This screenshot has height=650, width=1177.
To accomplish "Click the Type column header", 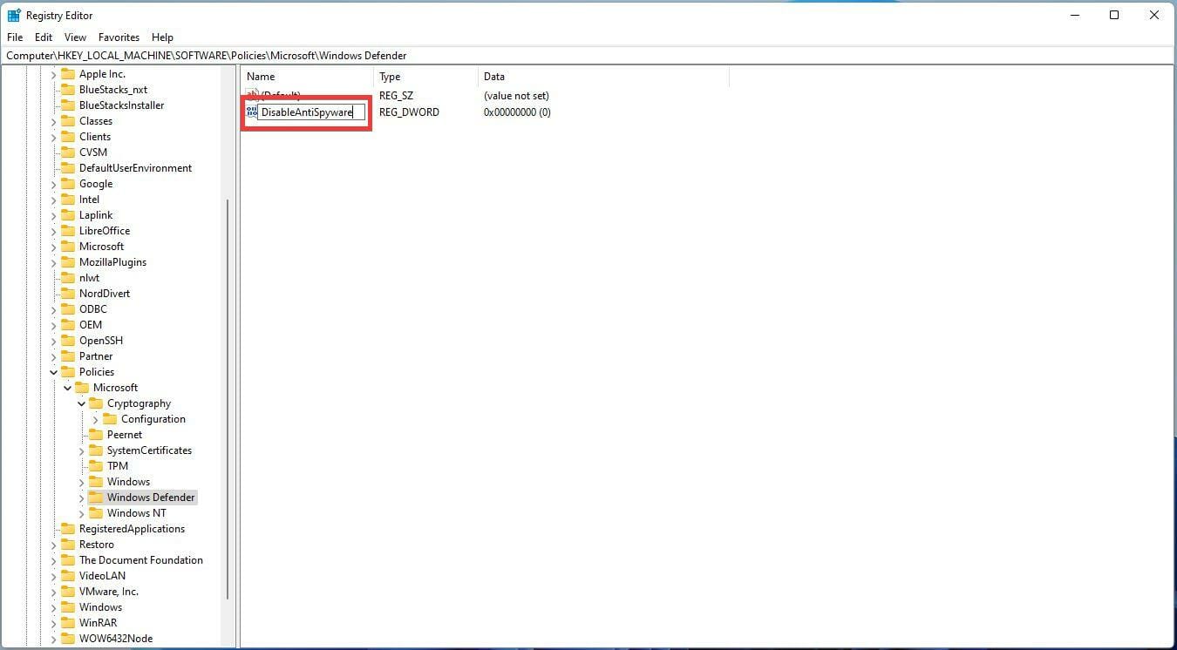I will [x=425, y=77].
